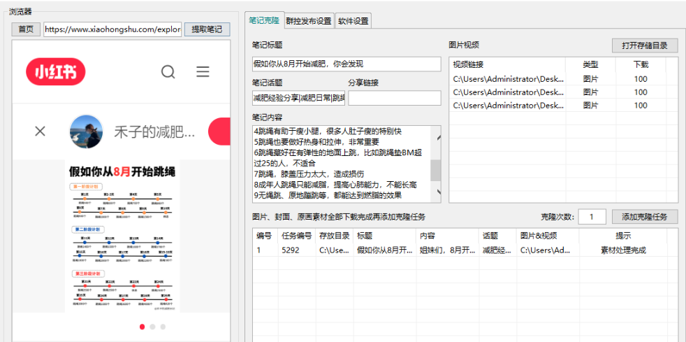Focus the 克隆次数 number field
Viewport: 686px width, 342px height.
click(x=592, y=217)
